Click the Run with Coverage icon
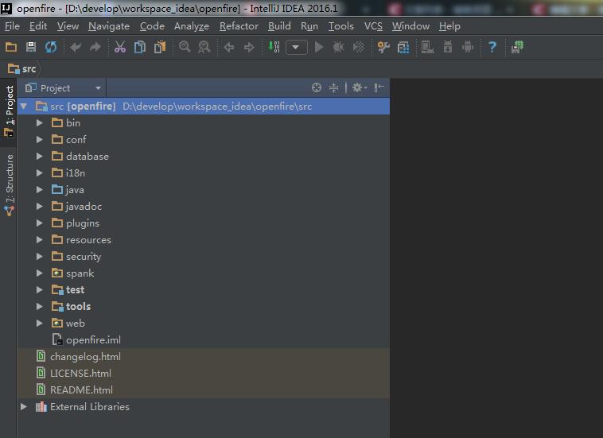The height and width of the screenshot is (438, 603). point(359,47)
